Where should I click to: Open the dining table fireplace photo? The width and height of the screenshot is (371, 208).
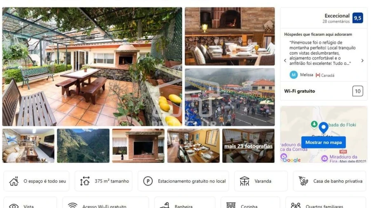[230, 36]
